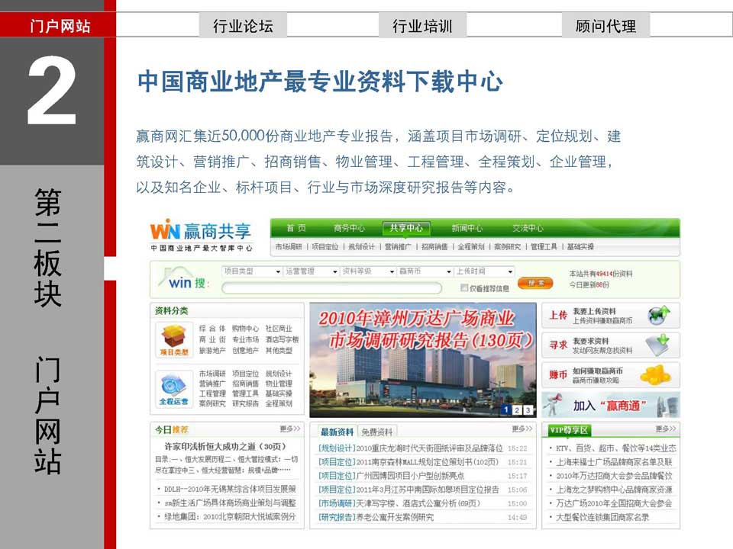Click the 社区商业 category link
The width and height of the screenshot is (733, 549).
pos(279,328)
